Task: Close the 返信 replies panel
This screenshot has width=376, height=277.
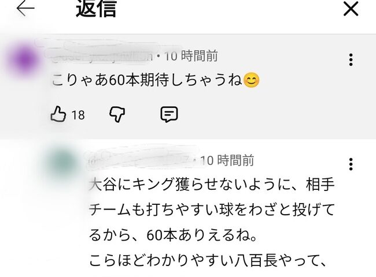Action: point(351,9)
